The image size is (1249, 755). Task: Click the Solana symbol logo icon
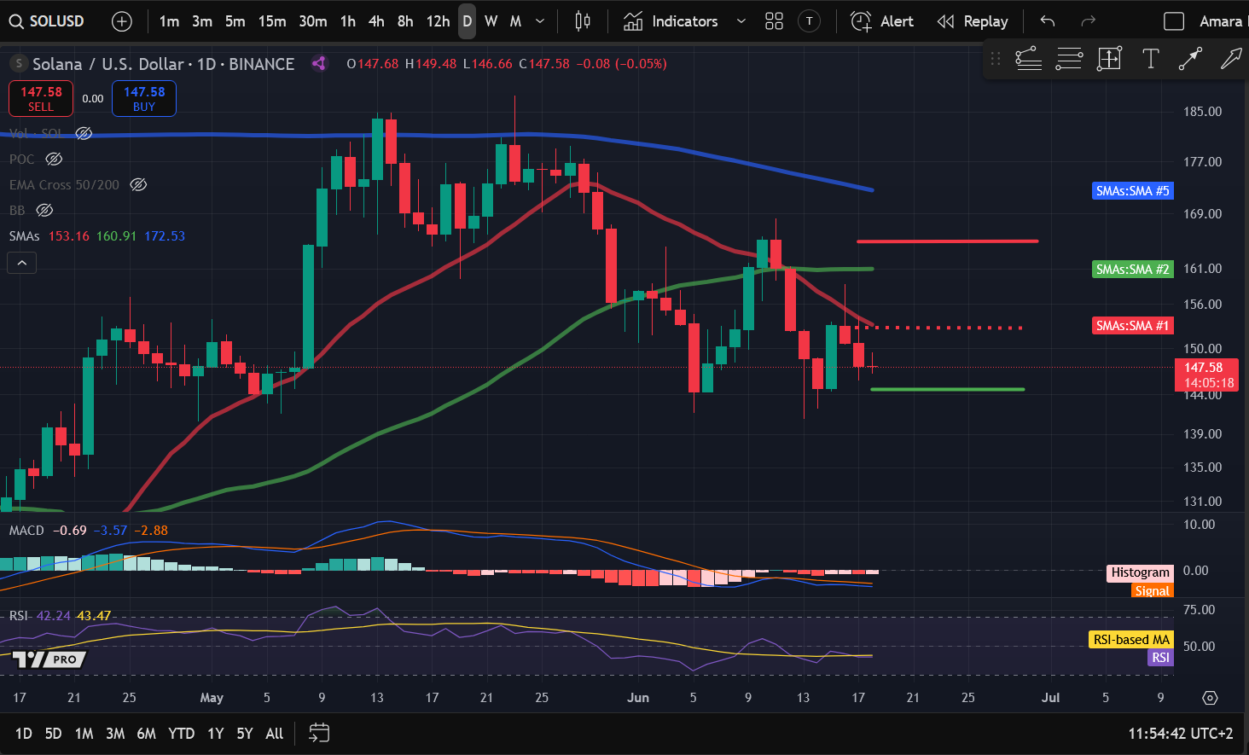coord(18,63)
